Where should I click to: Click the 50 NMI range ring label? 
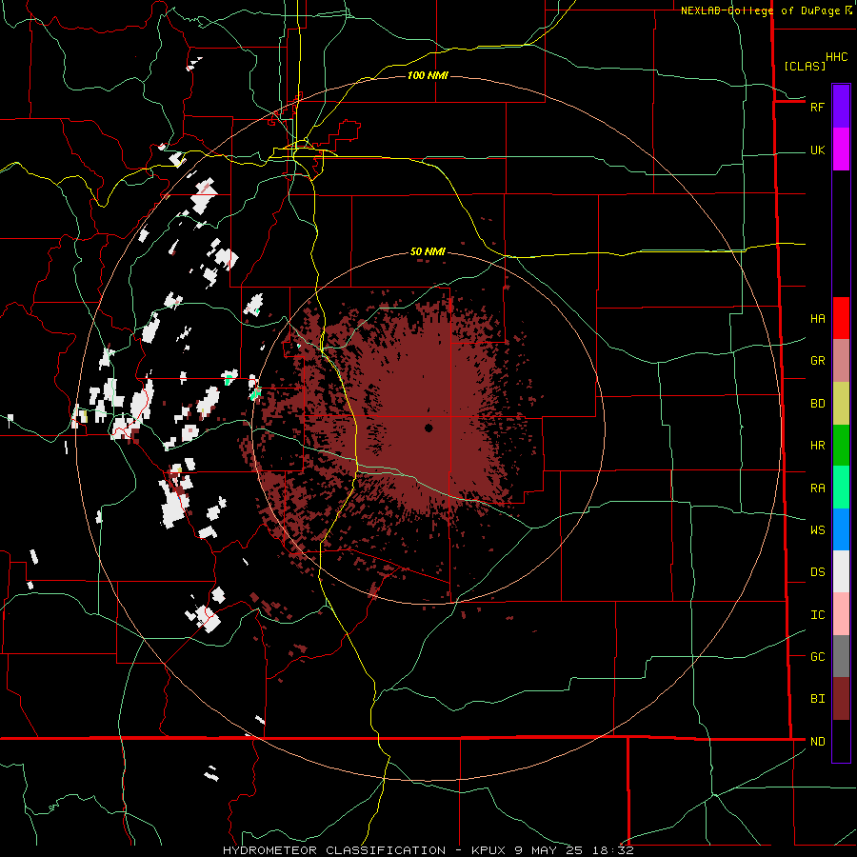[x=428, y=251]
